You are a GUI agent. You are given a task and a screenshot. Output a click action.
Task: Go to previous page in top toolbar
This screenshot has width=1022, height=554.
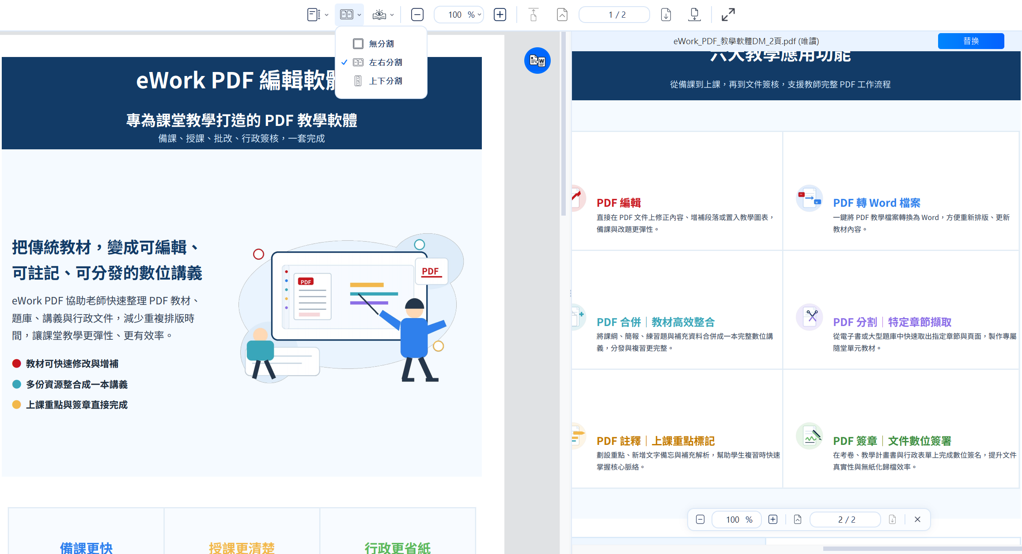[562, 15]
